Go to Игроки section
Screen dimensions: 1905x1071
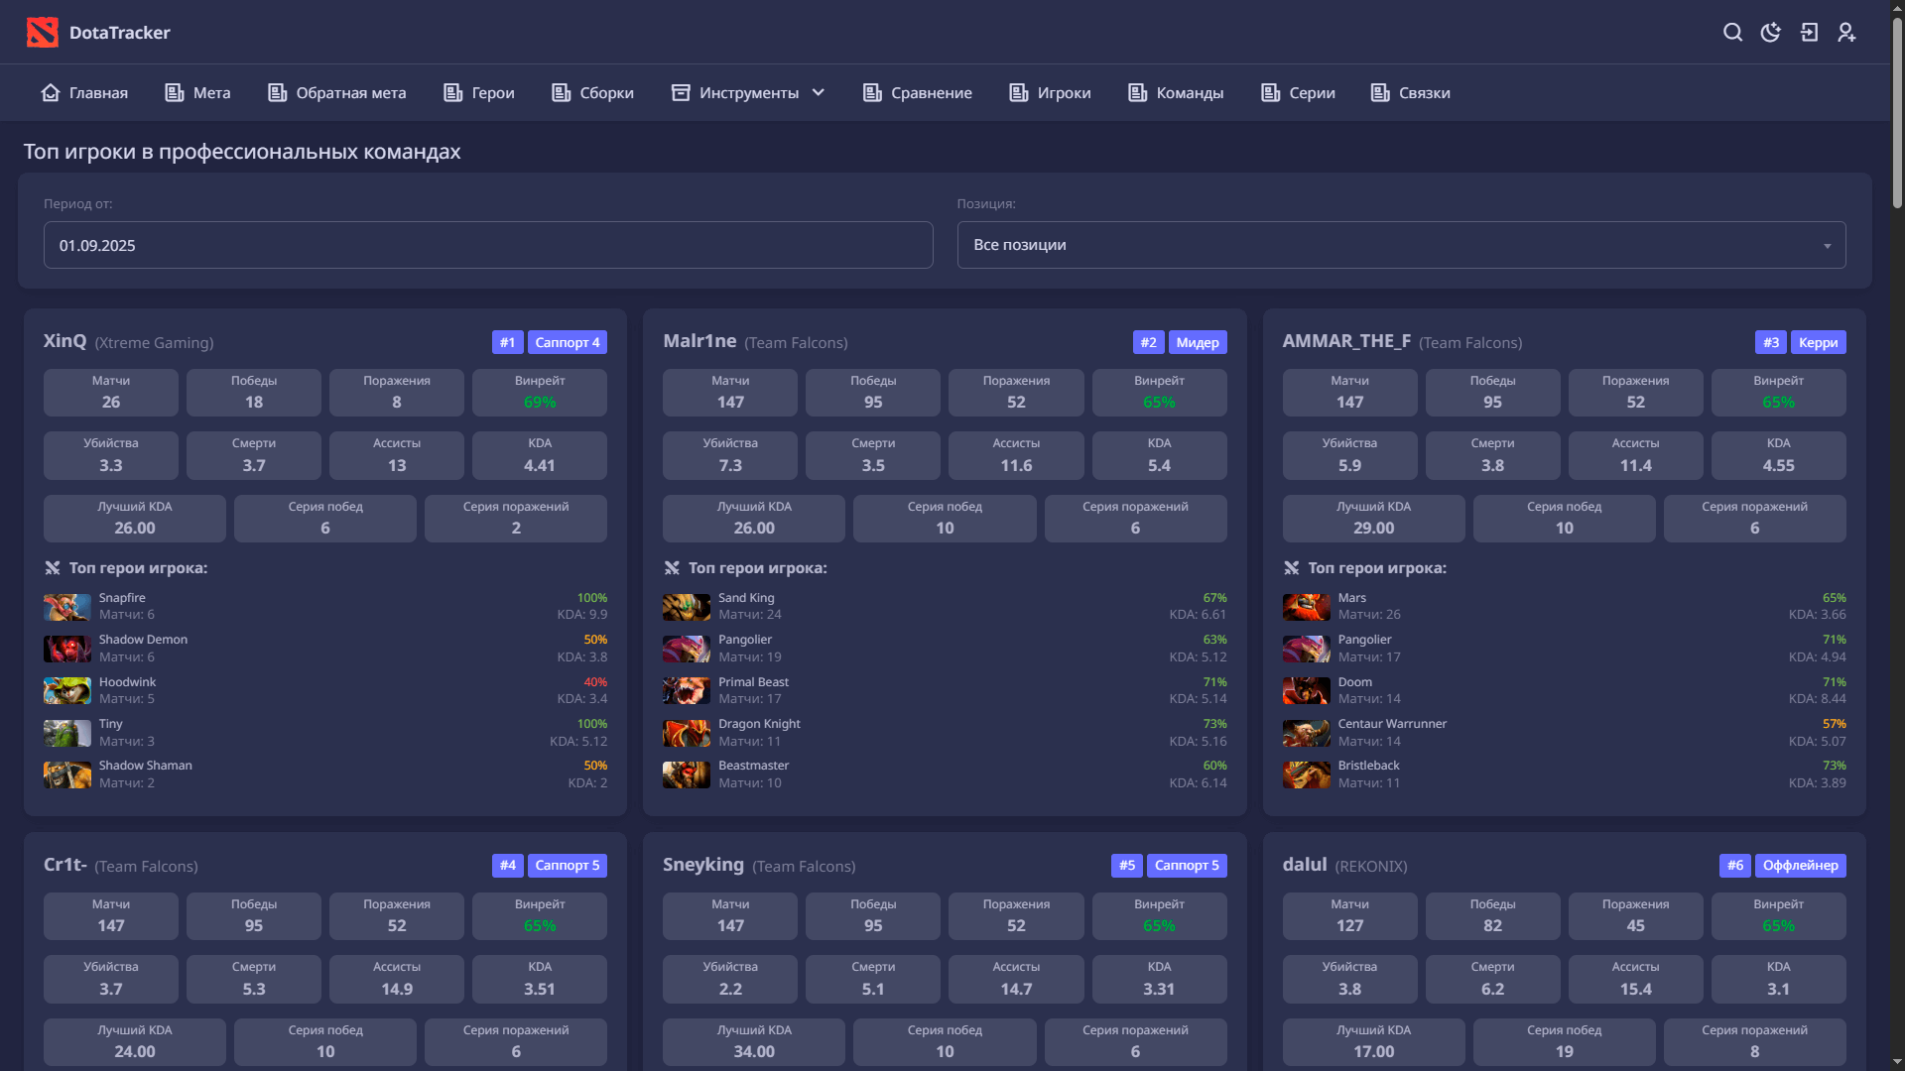[1050, 92]
